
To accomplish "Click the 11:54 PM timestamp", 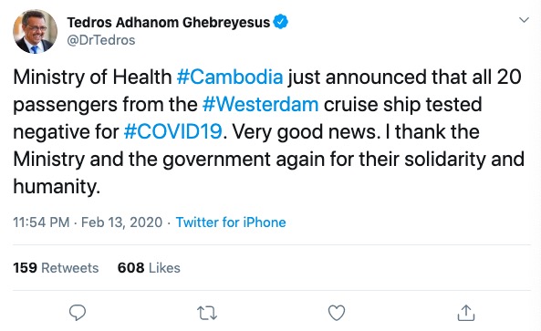I will [x=41, y=222].
